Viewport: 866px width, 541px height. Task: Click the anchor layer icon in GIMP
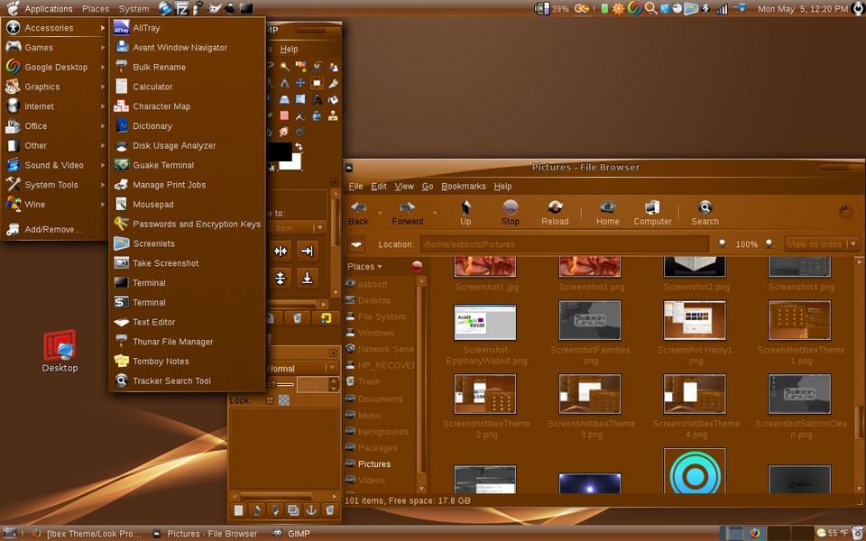(x=310, y=510)
